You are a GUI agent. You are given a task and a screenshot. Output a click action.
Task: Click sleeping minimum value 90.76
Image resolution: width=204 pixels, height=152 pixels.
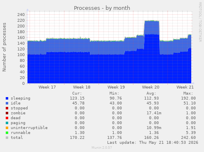[x=116, y=98]
